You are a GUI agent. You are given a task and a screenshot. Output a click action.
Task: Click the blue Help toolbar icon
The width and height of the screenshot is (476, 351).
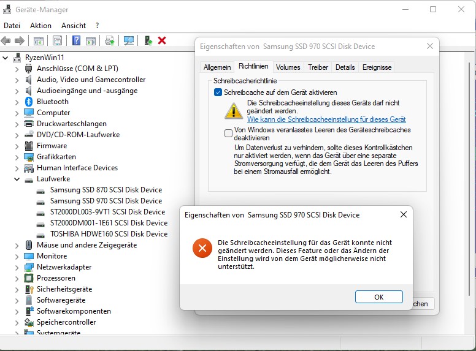pyautogui.click(x=76, y=40)
